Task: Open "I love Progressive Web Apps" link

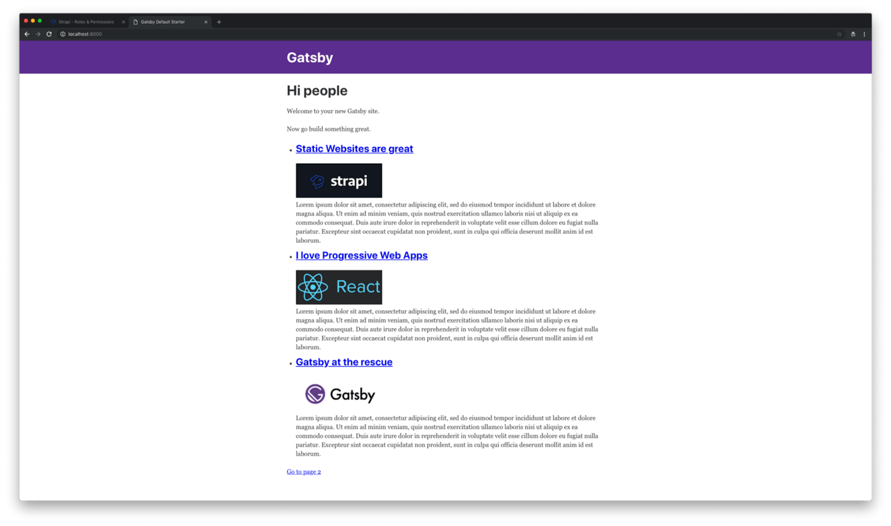Action: (x=362, y=255)
